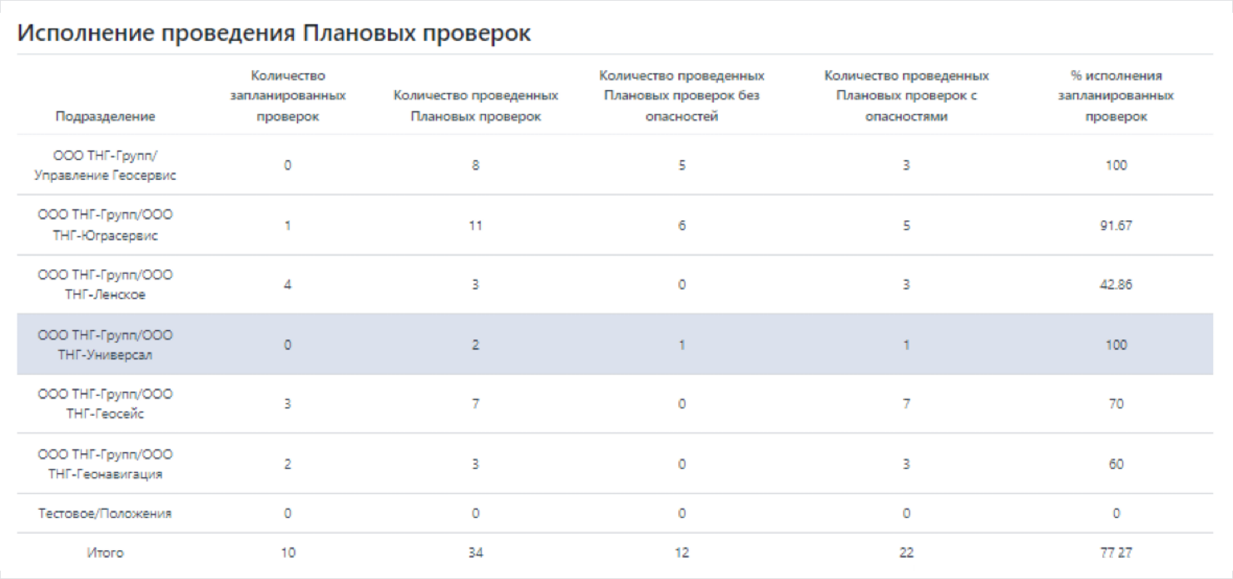Image resolution: width=1233 pixels, height=579 pixels.
Task: Click without-hazards value 6 for Юграсервис
Action: click(x=681, y=225)
